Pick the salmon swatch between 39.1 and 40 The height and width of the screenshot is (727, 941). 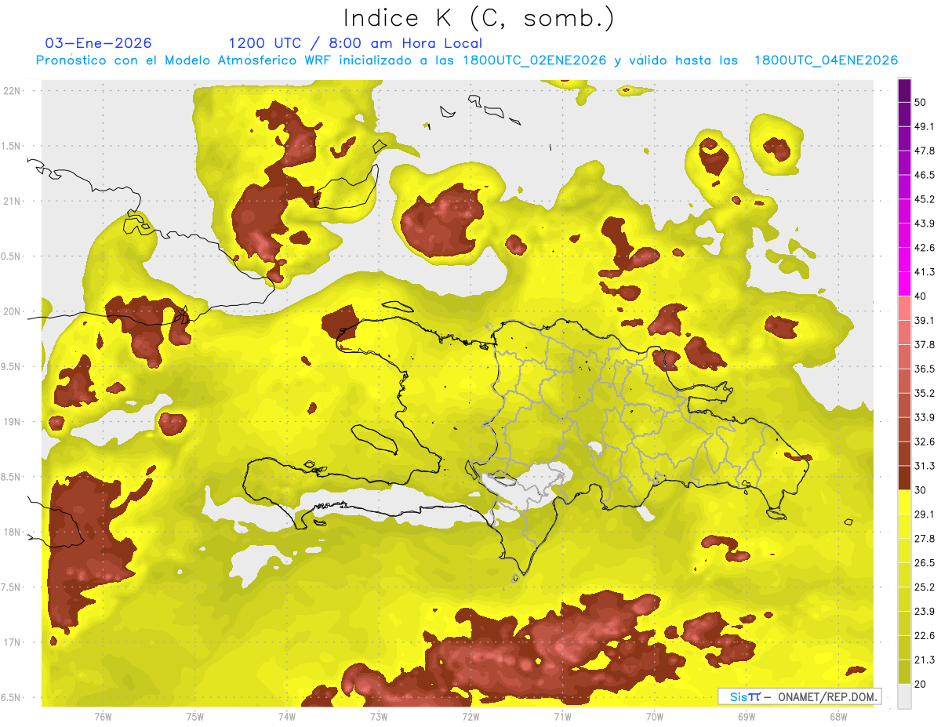click(x=904, y=307)
